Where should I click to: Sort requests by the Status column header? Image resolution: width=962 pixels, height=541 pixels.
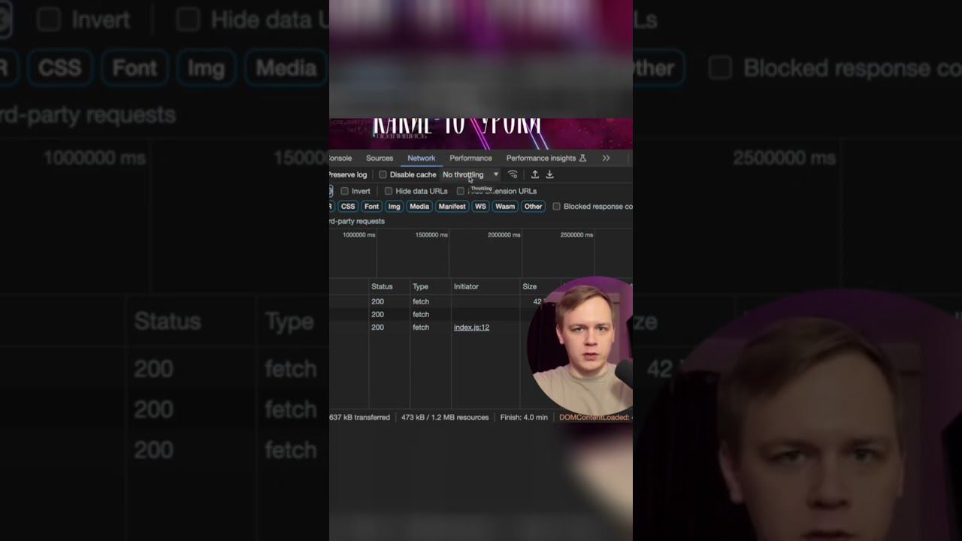(x=382, y=287)
